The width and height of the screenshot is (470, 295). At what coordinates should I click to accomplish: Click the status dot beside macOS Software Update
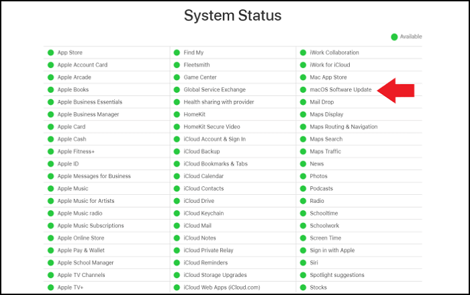303,89
